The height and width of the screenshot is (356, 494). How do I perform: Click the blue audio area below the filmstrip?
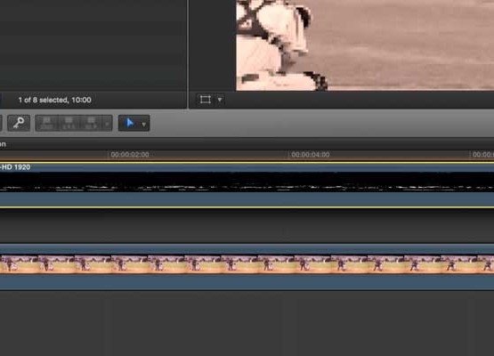coord(247,282)
